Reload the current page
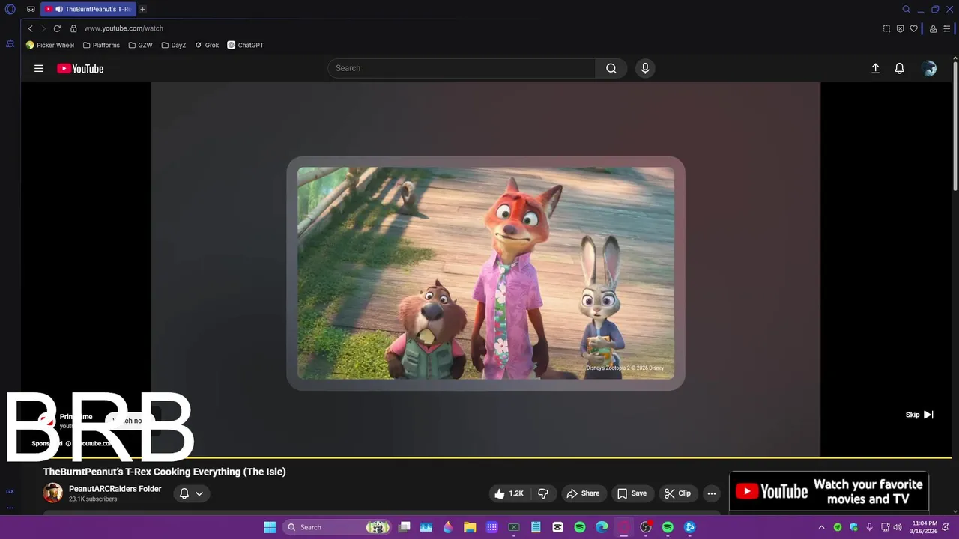 [57, 28]
